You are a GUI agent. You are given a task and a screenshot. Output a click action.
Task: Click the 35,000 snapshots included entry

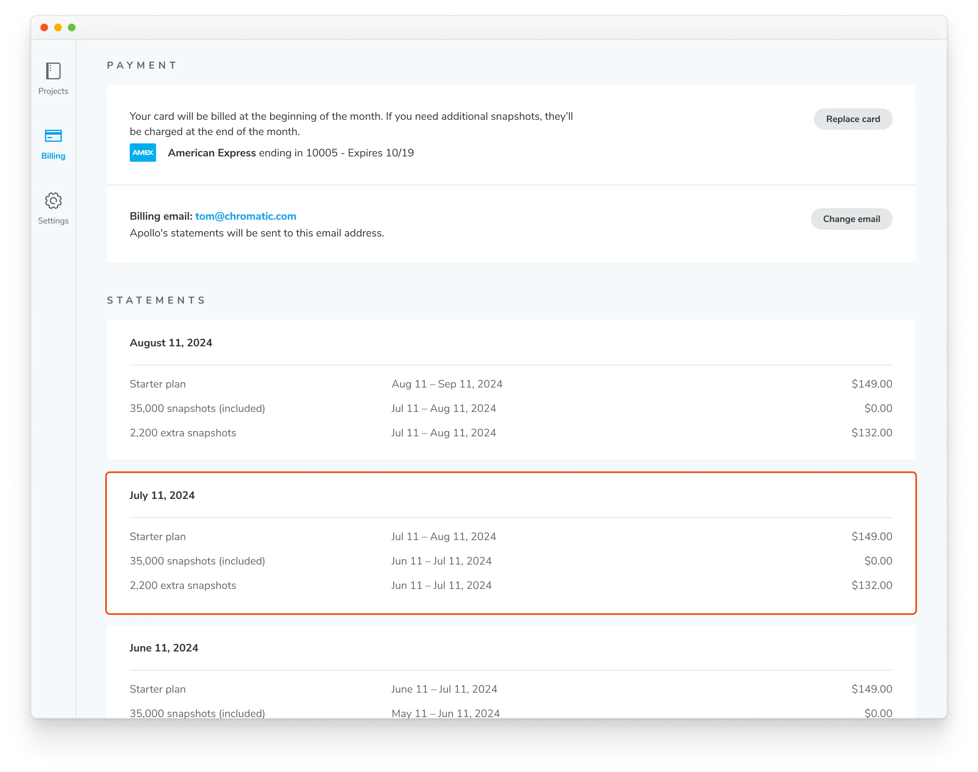click(197, 408)
